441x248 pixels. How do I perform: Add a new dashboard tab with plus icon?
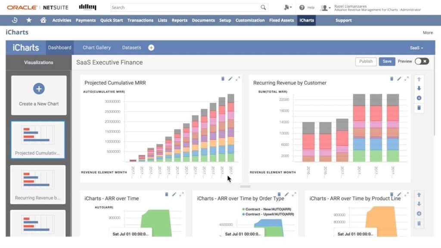151,47
